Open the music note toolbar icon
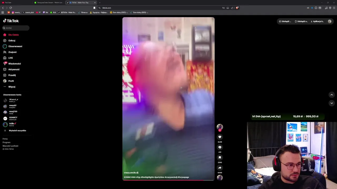Viewport: 337px width, 189px height. point(326,8)
